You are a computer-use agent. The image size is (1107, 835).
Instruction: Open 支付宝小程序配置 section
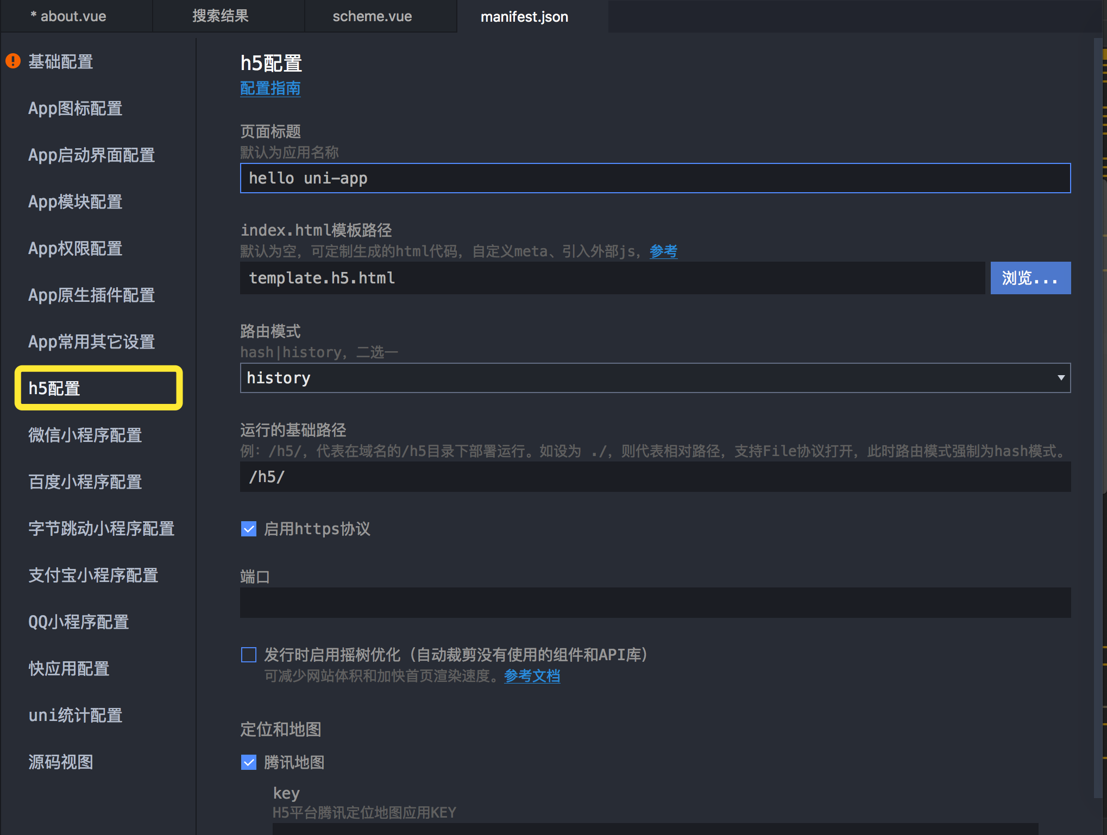click(93, 575)
